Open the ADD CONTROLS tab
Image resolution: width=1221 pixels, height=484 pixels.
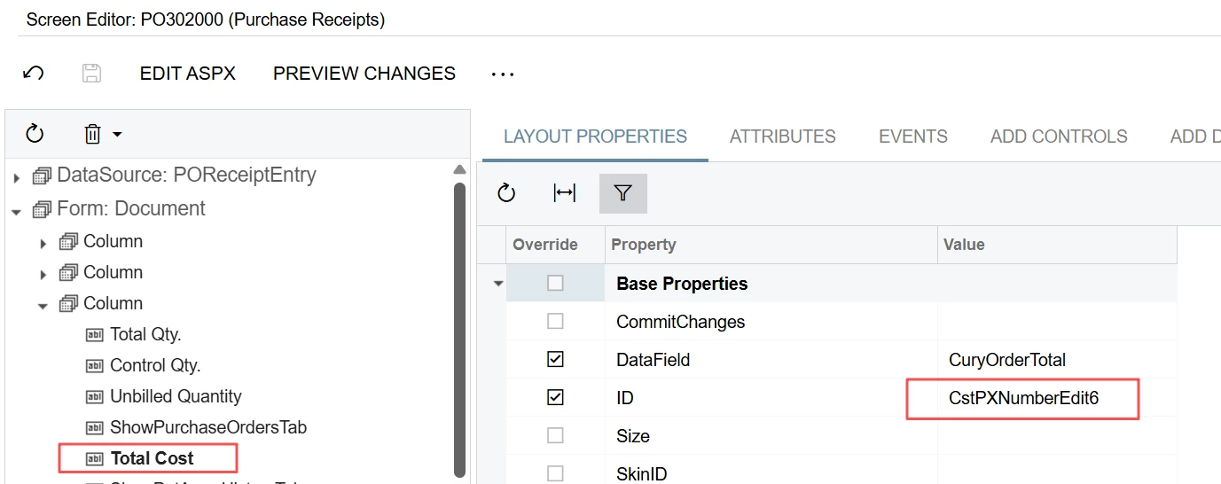click(x=1059, y=137)
